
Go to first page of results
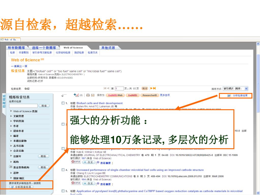point(105,88)
